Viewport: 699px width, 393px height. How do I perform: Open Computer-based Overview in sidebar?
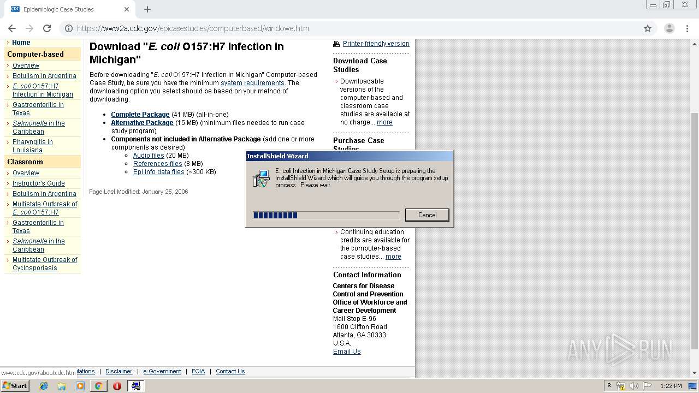pyautogui.click(x=26, y=65)
